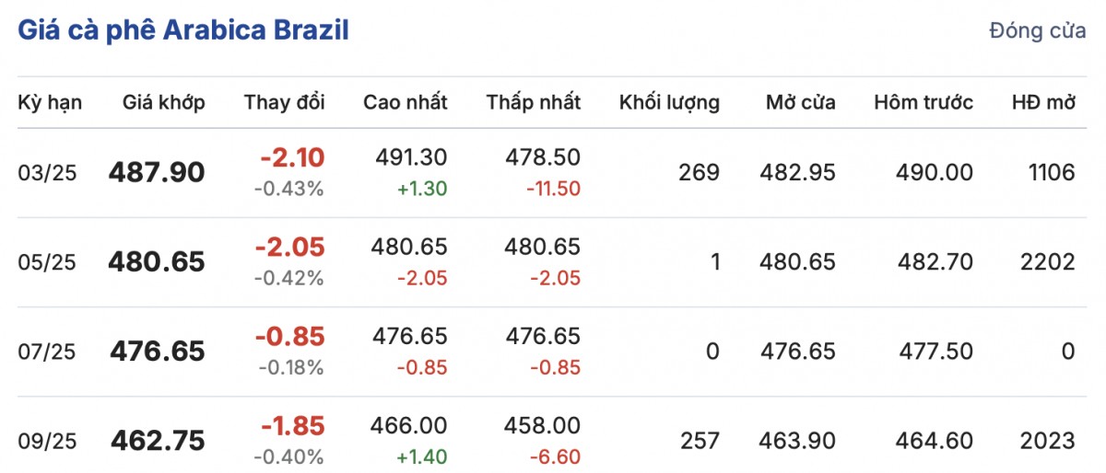1106x473 pixels.
Task: Click the Thay đổi column header
Action: click(284, 102)
